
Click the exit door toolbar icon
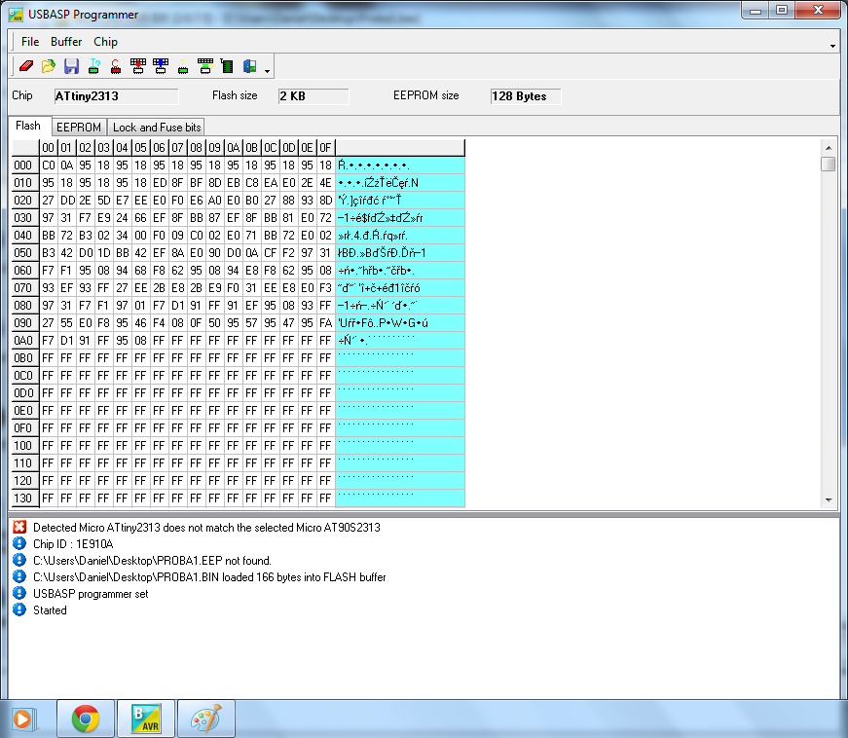[x=250, y=66]
